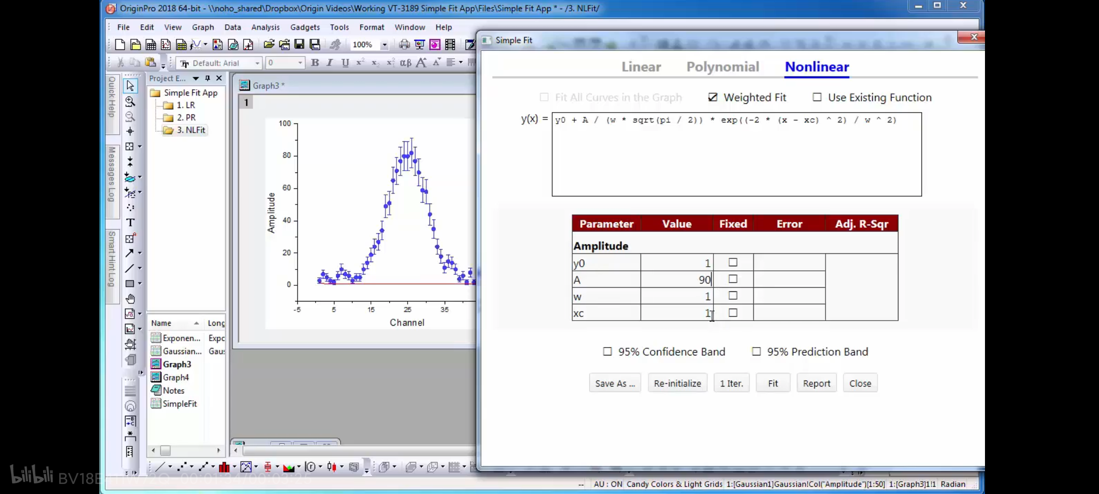Screen dimensions: 1099x494
Task: Open the zoom percentage 100% dropdown
Action: (385, 45)
